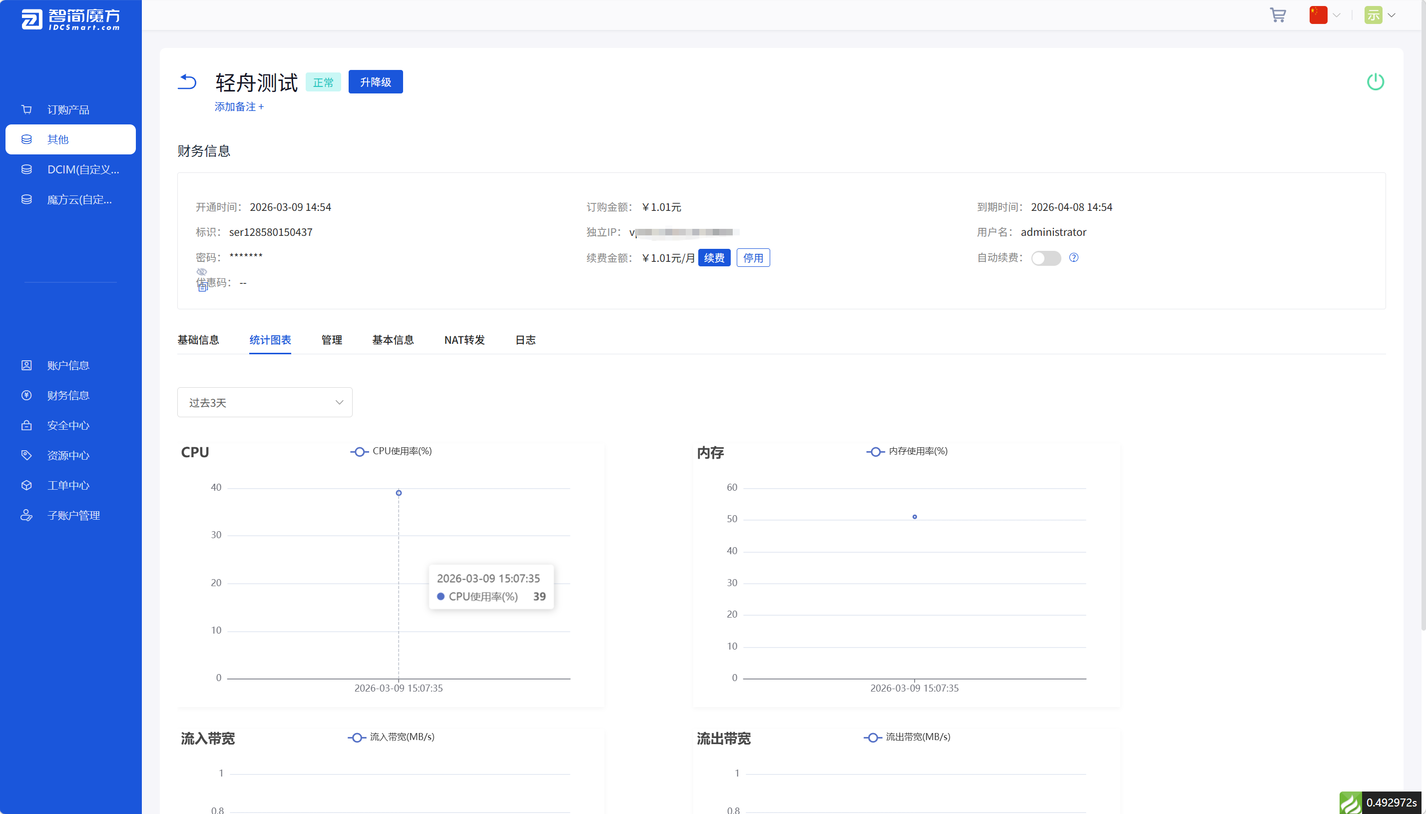
Task: Click the green power icon
Action: [1375, 82]
